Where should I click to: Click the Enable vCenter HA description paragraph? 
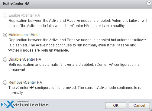point(78,23)
